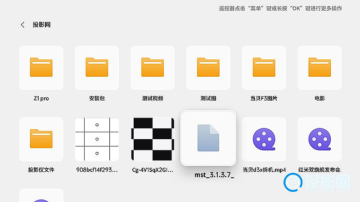
Task: Open the 908bcf14f293 grid image thumbnail
Action: pyautogui.click(x=97, y=139)
